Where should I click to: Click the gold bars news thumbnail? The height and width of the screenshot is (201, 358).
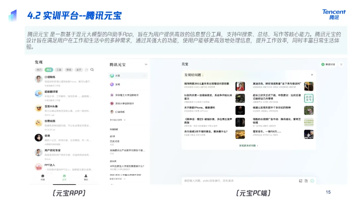click(x=240, y=134)
